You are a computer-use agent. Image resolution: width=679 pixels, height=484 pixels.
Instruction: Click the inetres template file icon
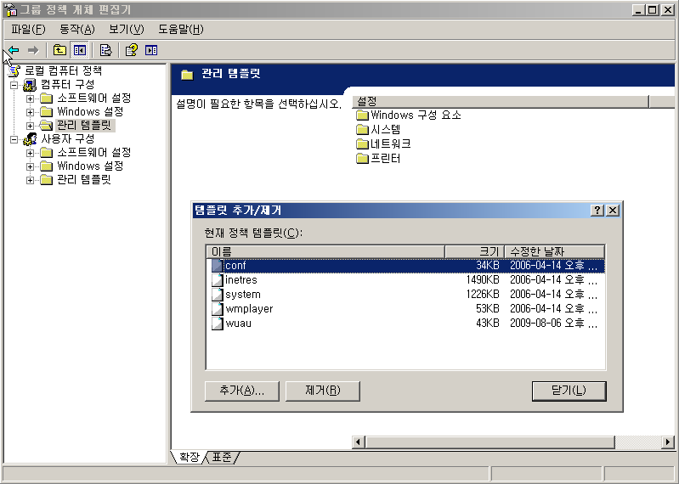217,280
